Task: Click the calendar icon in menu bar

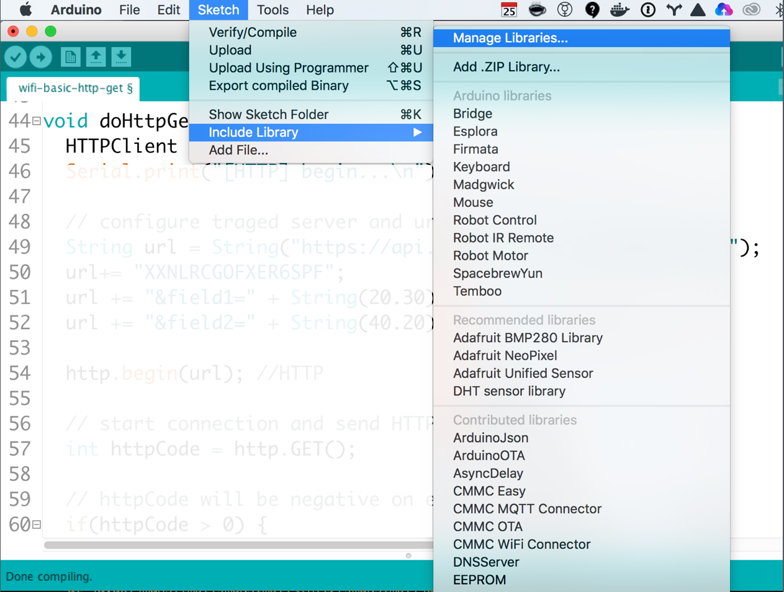Action: click(508, 10)
